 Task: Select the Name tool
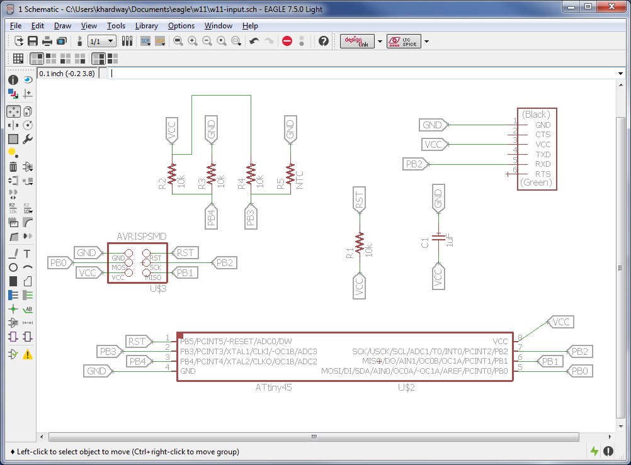[13, 208]
